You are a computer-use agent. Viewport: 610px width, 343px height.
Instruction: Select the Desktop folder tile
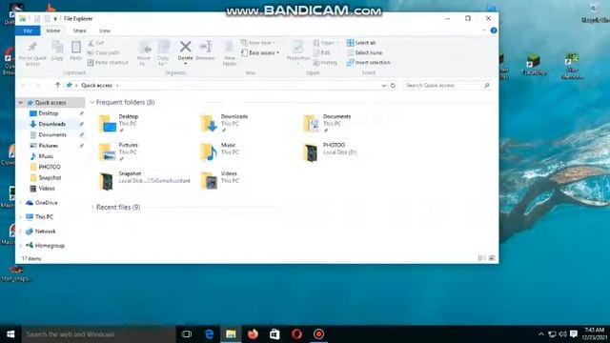118,123
